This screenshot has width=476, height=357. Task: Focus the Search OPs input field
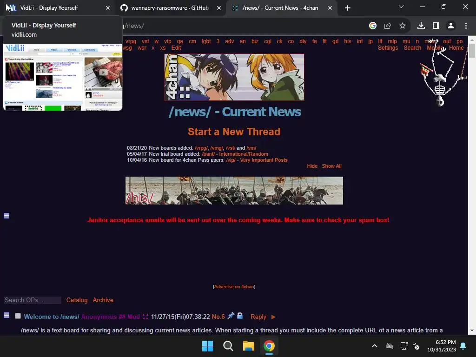(32, 300)
